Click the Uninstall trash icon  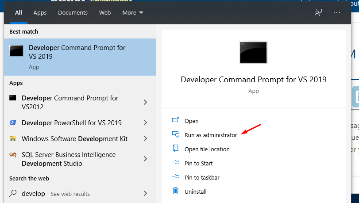click(175, 191)
